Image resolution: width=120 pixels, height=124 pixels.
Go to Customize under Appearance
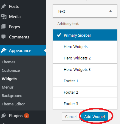pyautogui.click(x=11, y=71)
